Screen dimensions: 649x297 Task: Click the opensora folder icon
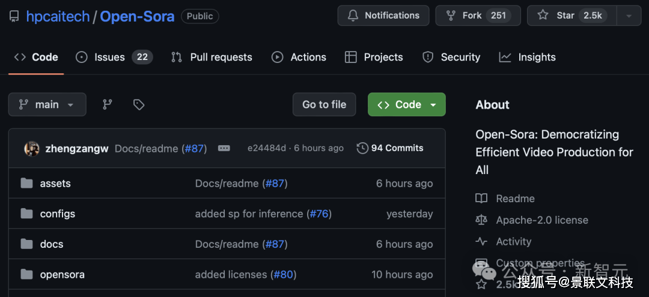click(26, 274)
